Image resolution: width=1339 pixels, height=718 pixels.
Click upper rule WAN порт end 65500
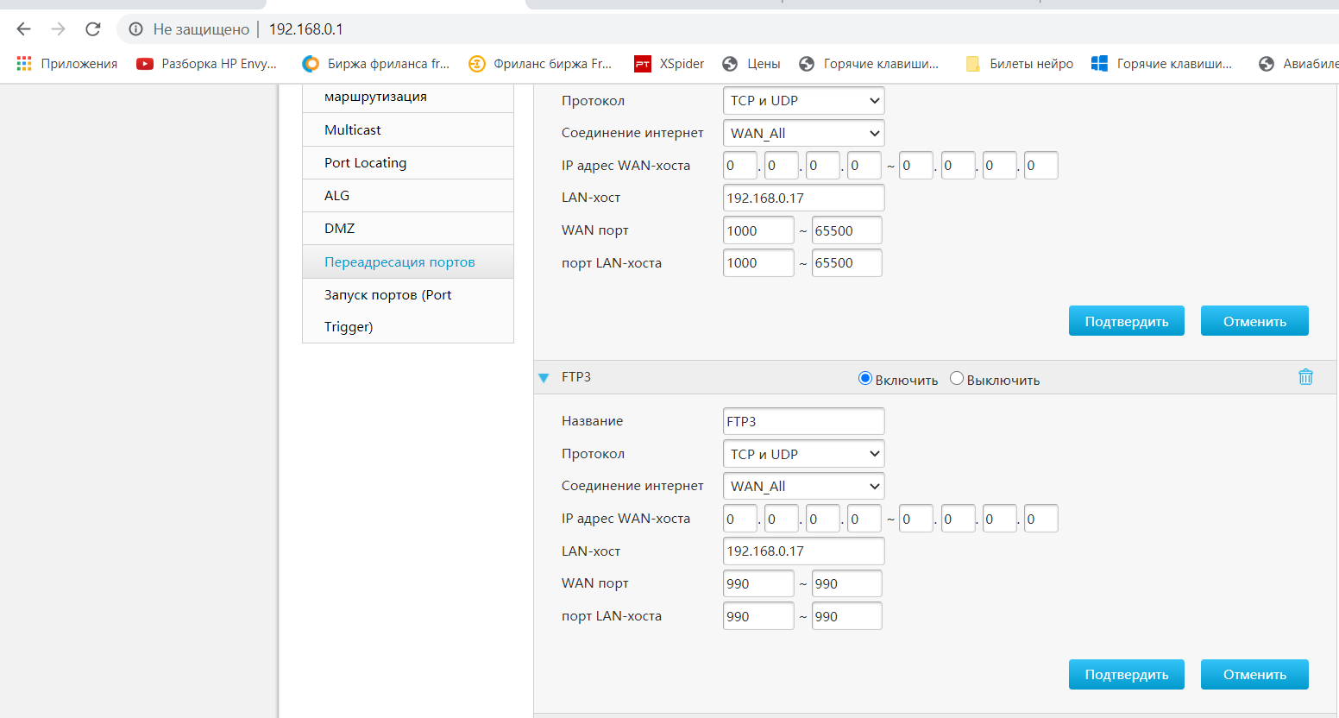coord(847,230)
